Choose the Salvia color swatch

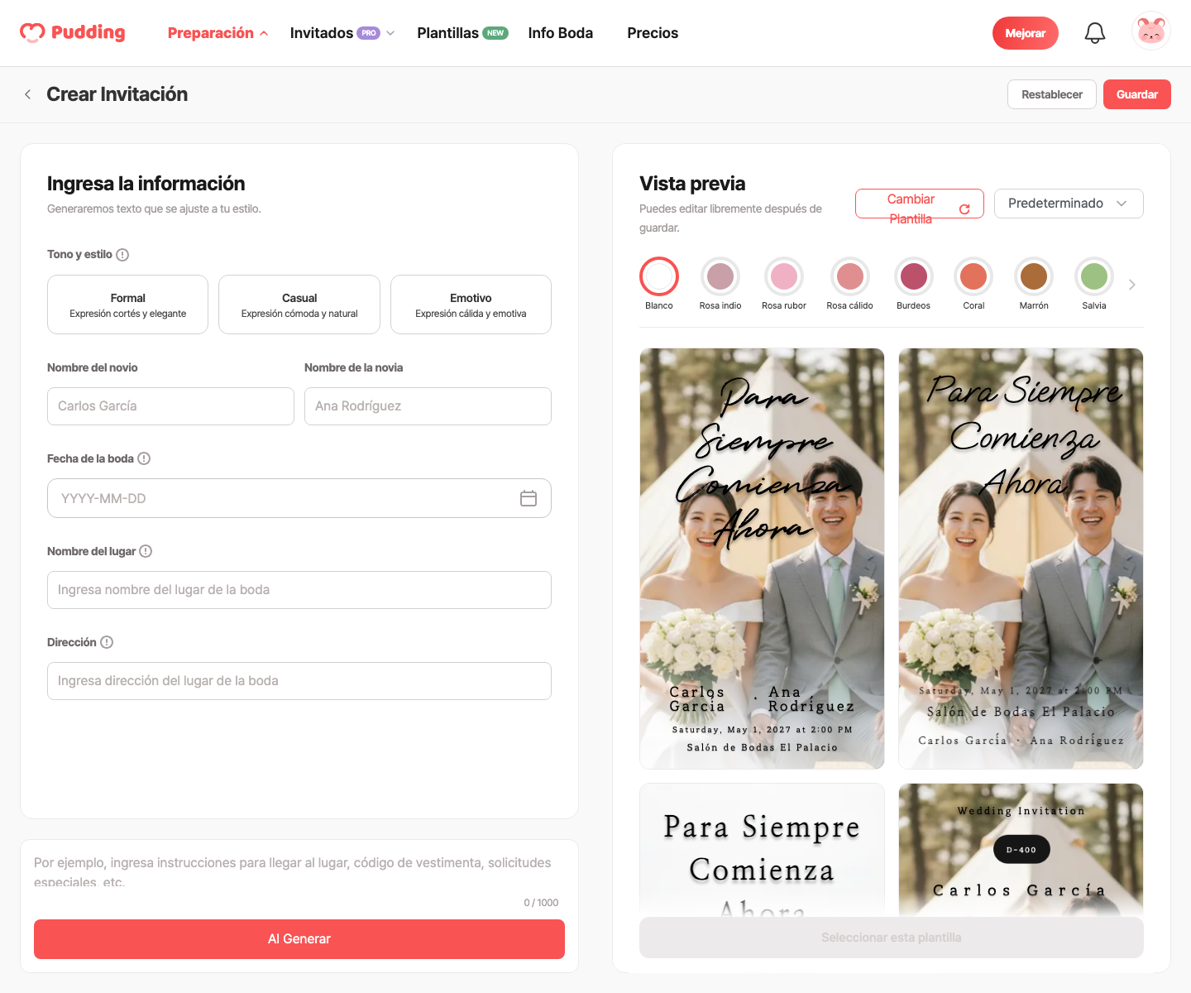(1094, 276)
